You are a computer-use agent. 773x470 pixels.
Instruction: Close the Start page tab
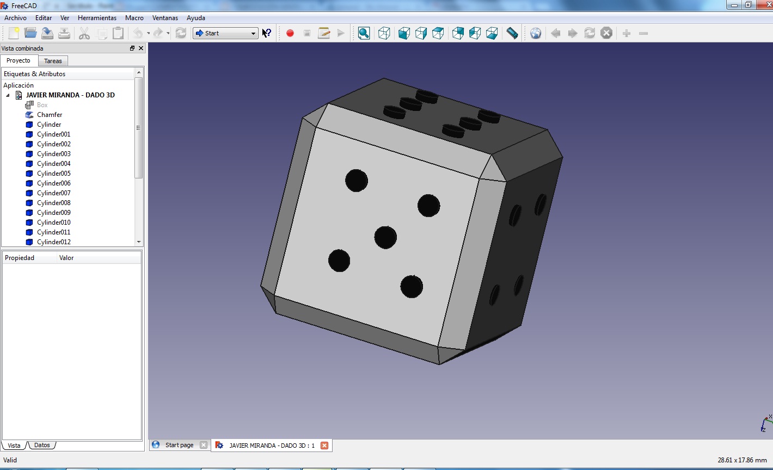(204, 445)
